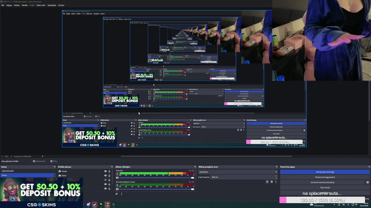Image resolution: width=371 pixels, height=208 pixels.
Task: Toggle the lock on the Stara source
Action: pos(109,175)
